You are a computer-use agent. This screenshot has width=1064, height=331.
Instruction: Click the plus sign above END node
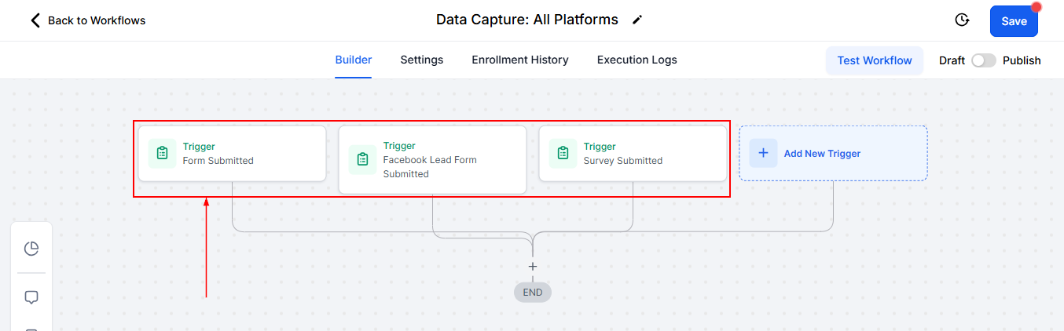pyautogui.click(x=533, y=267)
